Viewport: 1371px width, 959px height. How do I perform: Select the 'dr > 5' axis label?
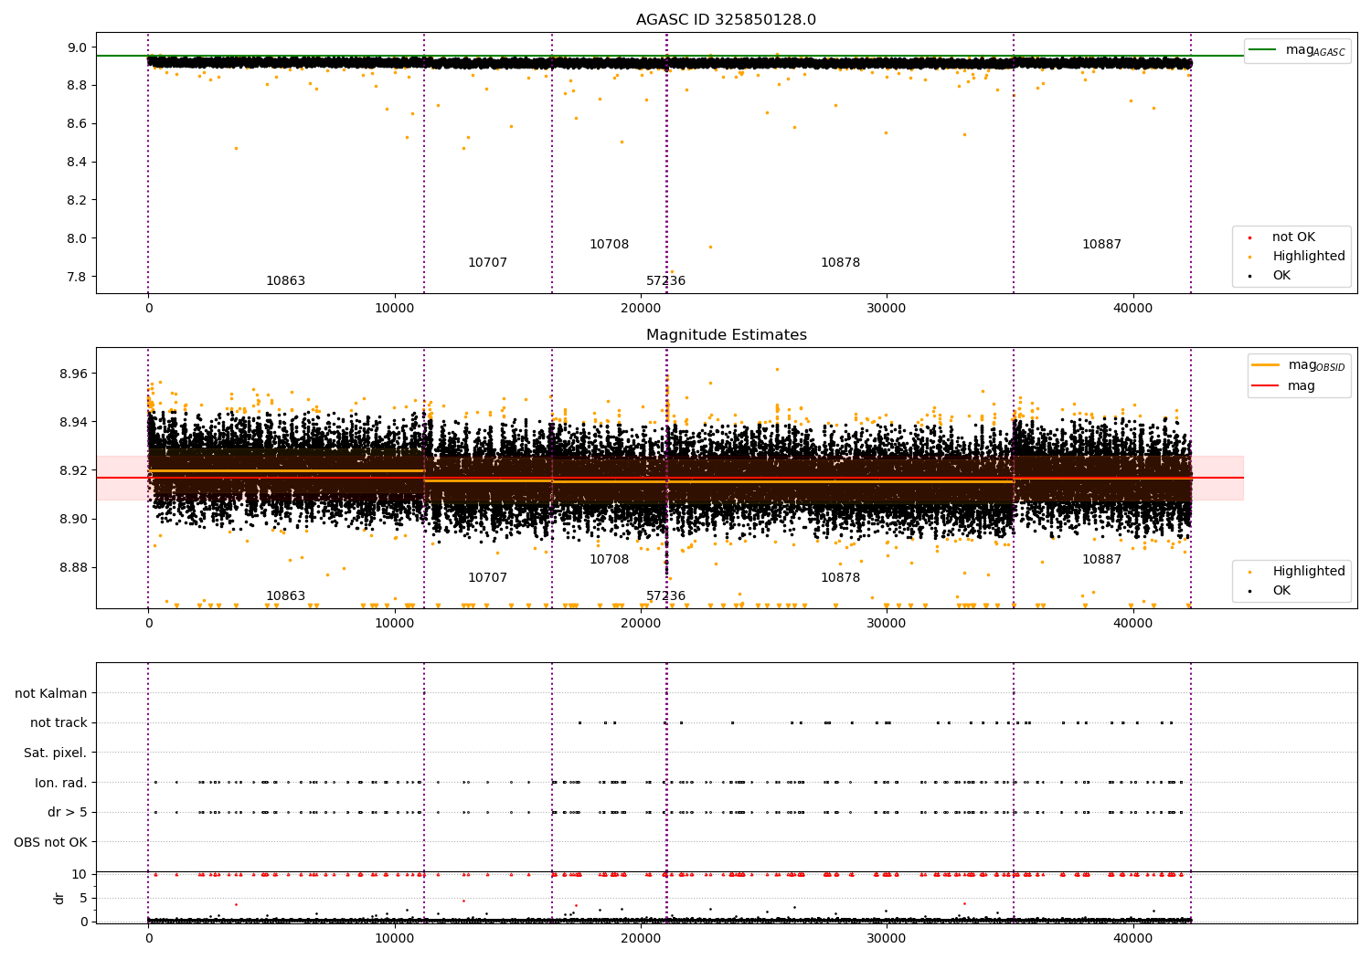[68, 813]
